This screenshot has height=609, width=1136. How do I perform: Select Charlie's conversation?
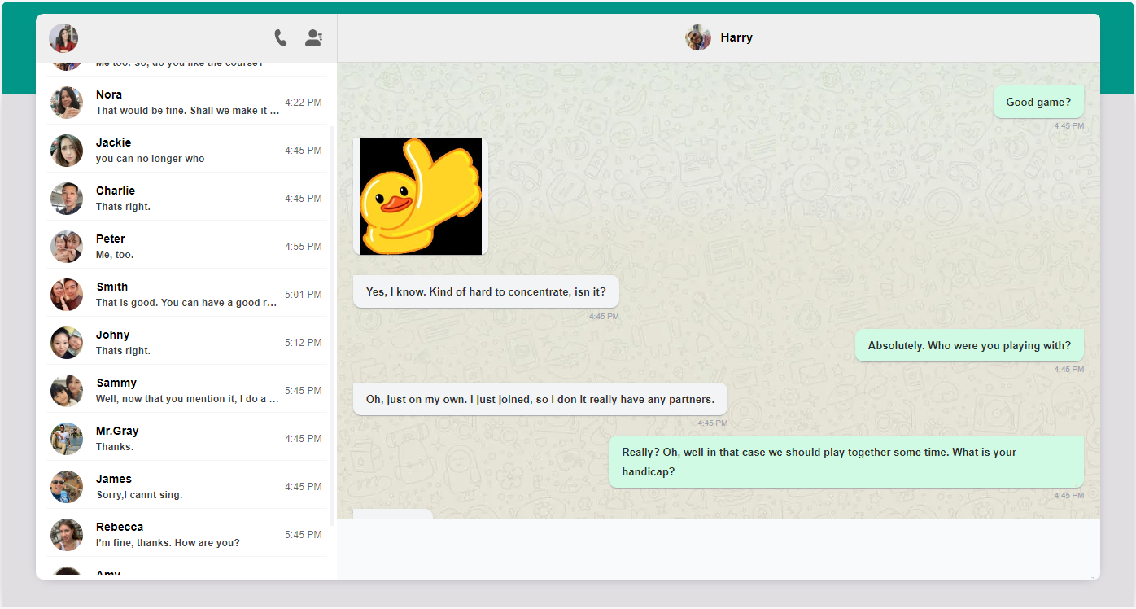coord(186,198)
